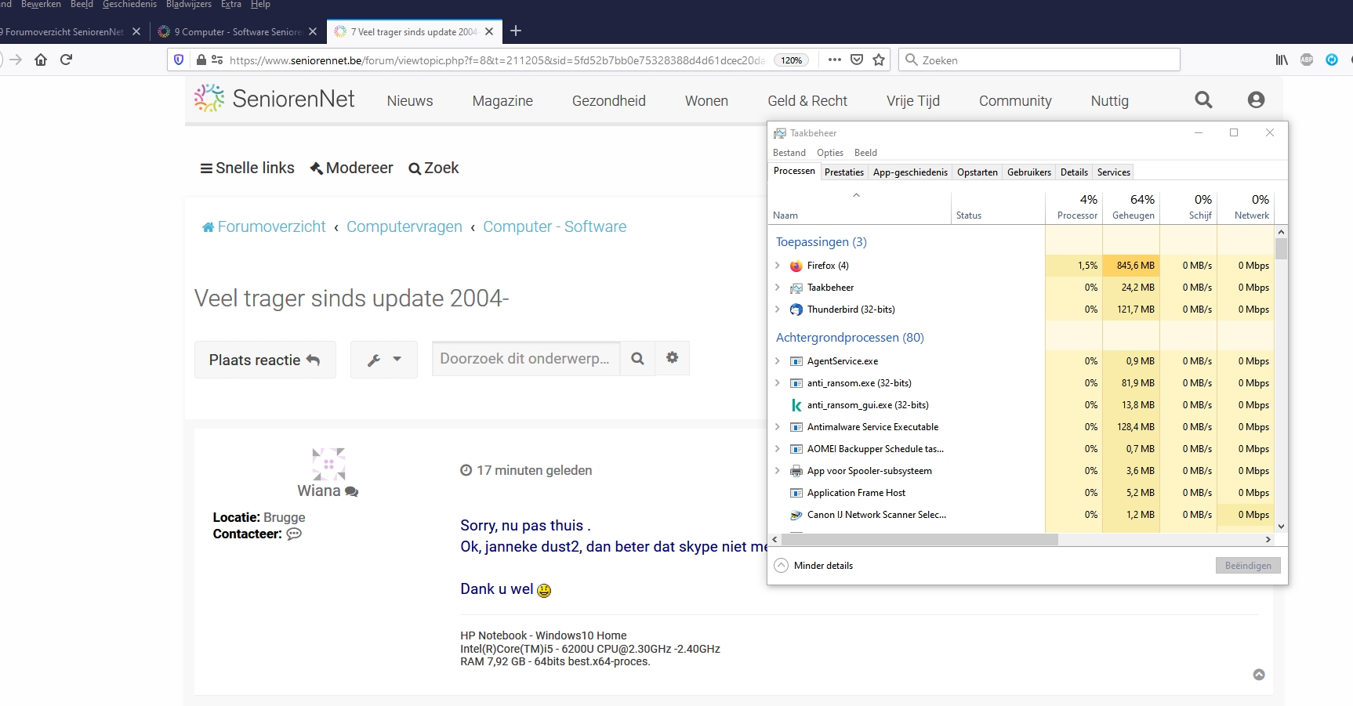Open SeniorenNet user account icon
Viewport: 1353px width, 706px height.
tap(1256, 100)
